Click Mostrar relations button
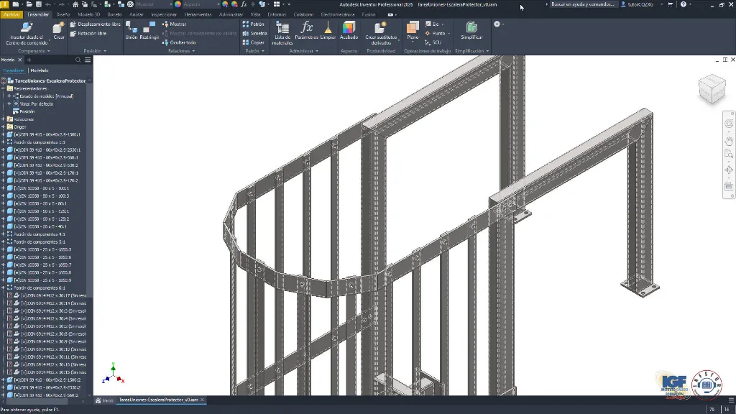 [174, 24]
